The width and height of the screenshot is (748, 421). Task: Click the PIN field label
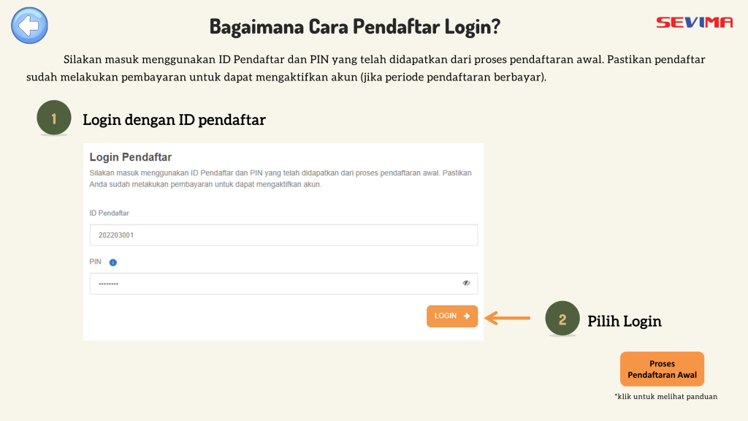click(96, 262)
